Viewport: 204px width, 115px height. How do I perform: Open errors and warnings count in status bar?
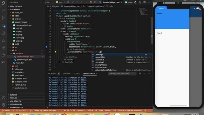click(x=22, y=111)
